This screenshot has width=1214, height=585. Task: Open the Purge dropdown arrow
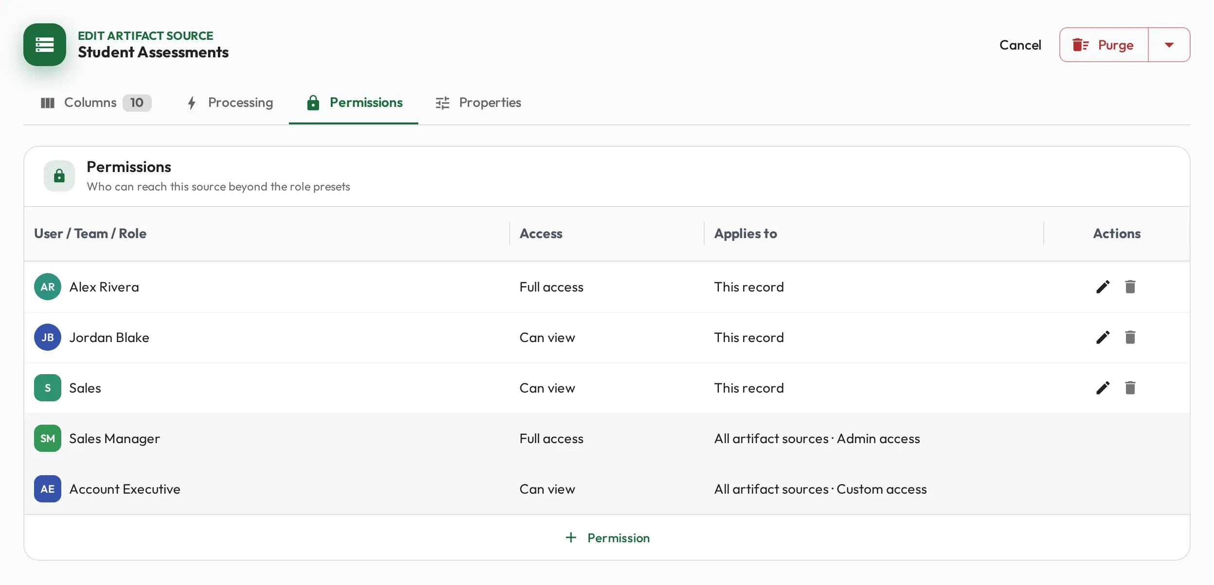(x=1169, y=45)
